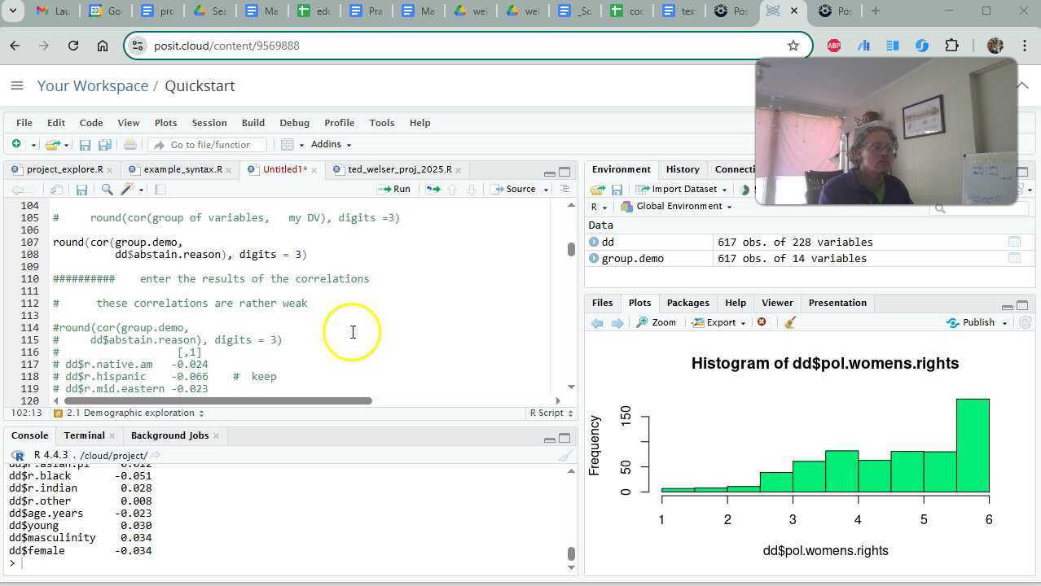Click the remove current plot red X icon
This screenshot has height=586, width=1041.
point(762,322)
